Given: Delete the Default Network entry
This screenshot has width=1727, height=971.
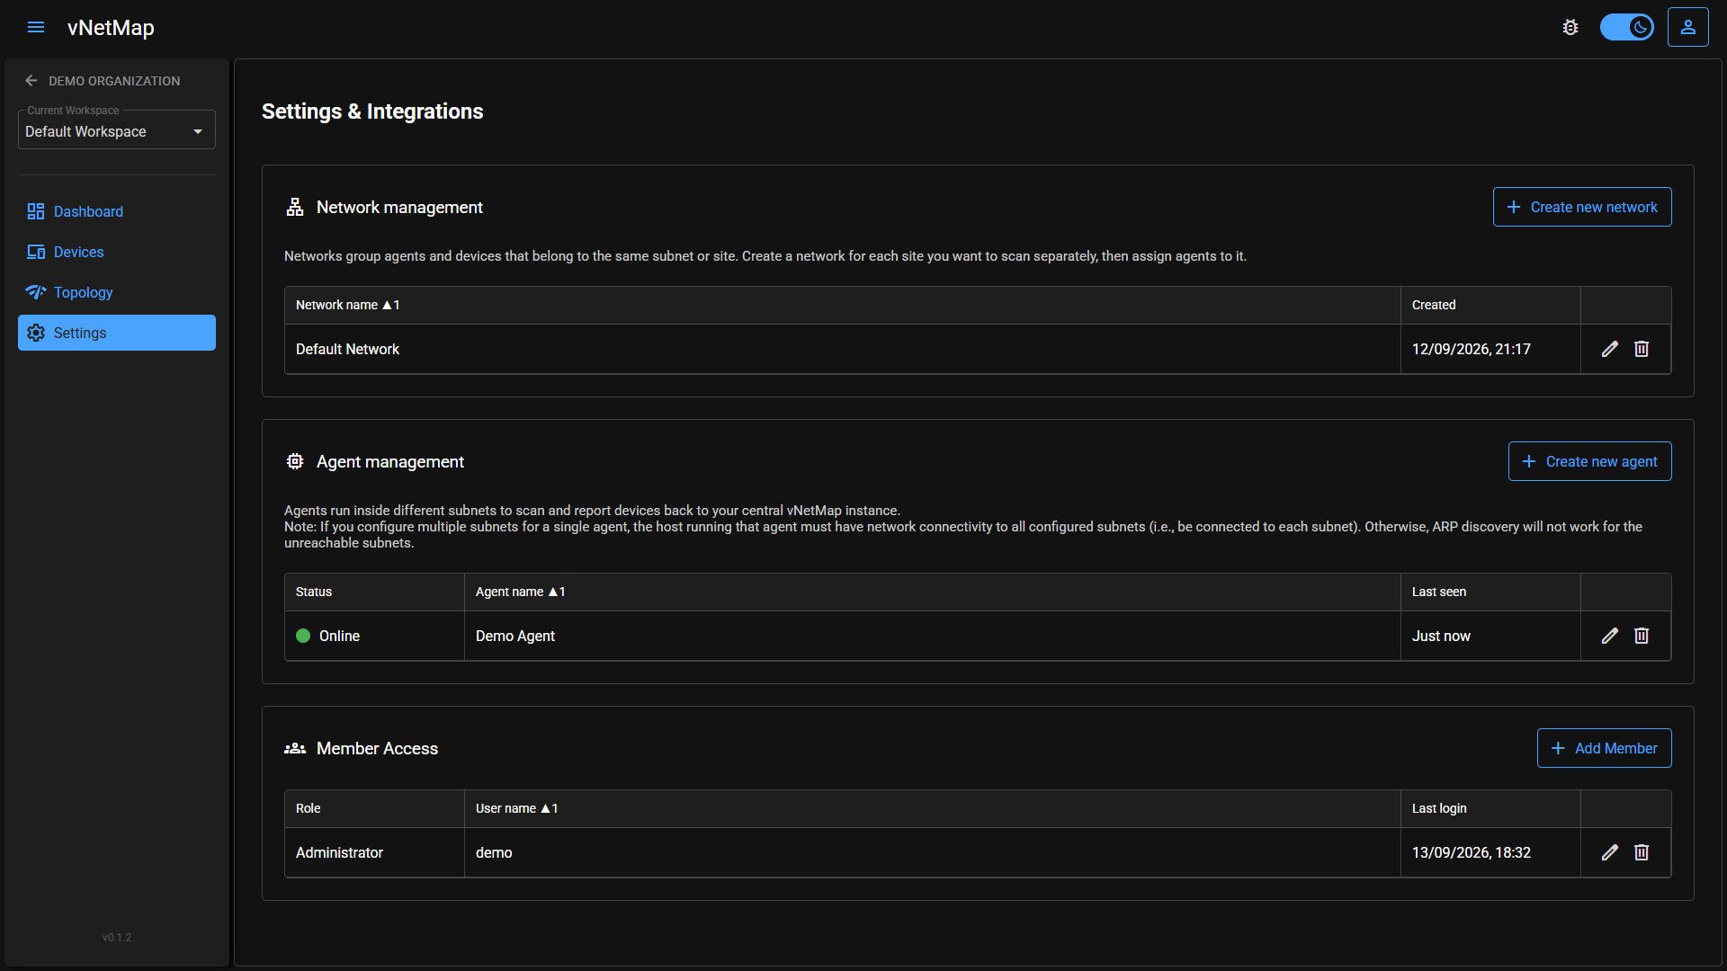Looking at the screenshot, I should click(x=1642, y=349).
